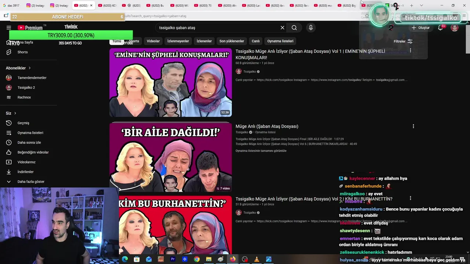
Task: Open Premiere Pro from taskbar
Action: coord(173,259)
